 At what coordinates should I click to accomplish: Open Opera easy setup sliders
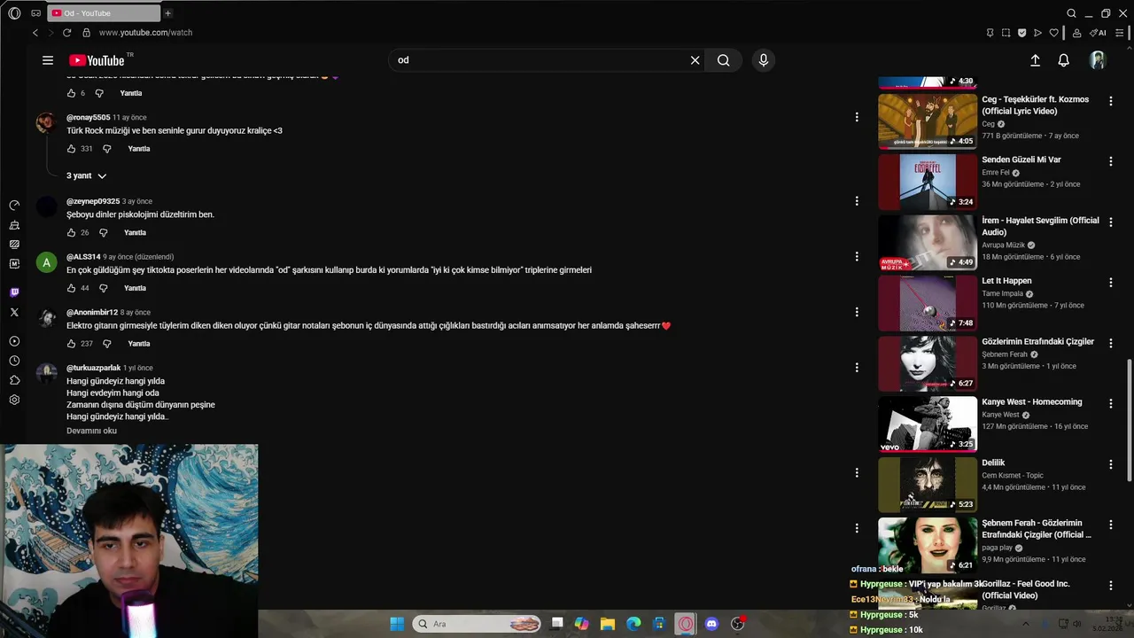[x=1120, y=33]
